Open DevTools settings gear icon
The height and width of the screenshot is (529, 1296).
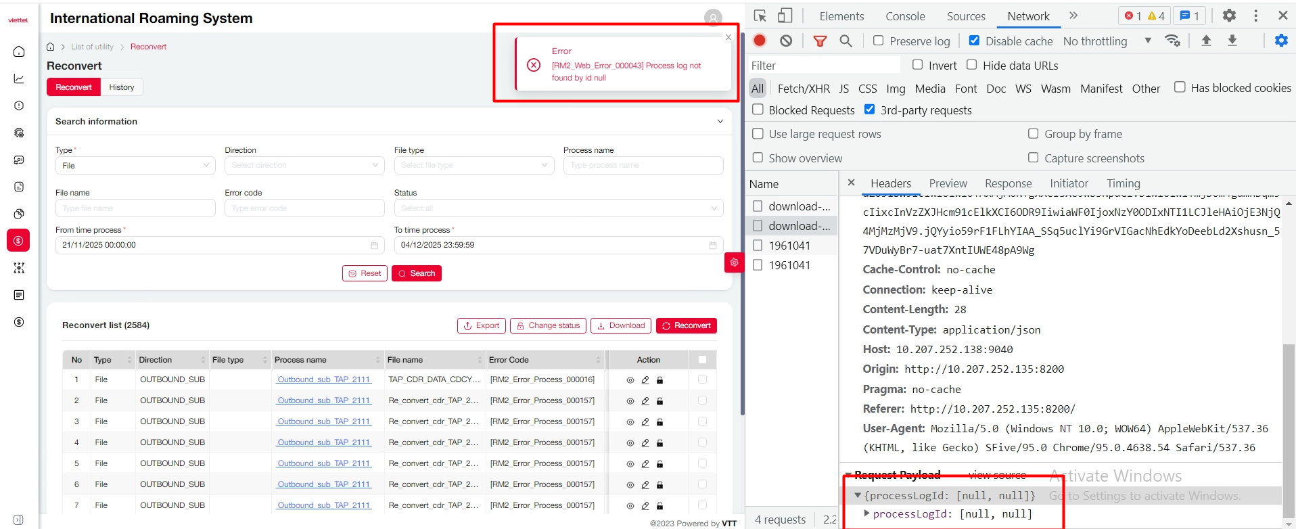tap(1229, 16)
